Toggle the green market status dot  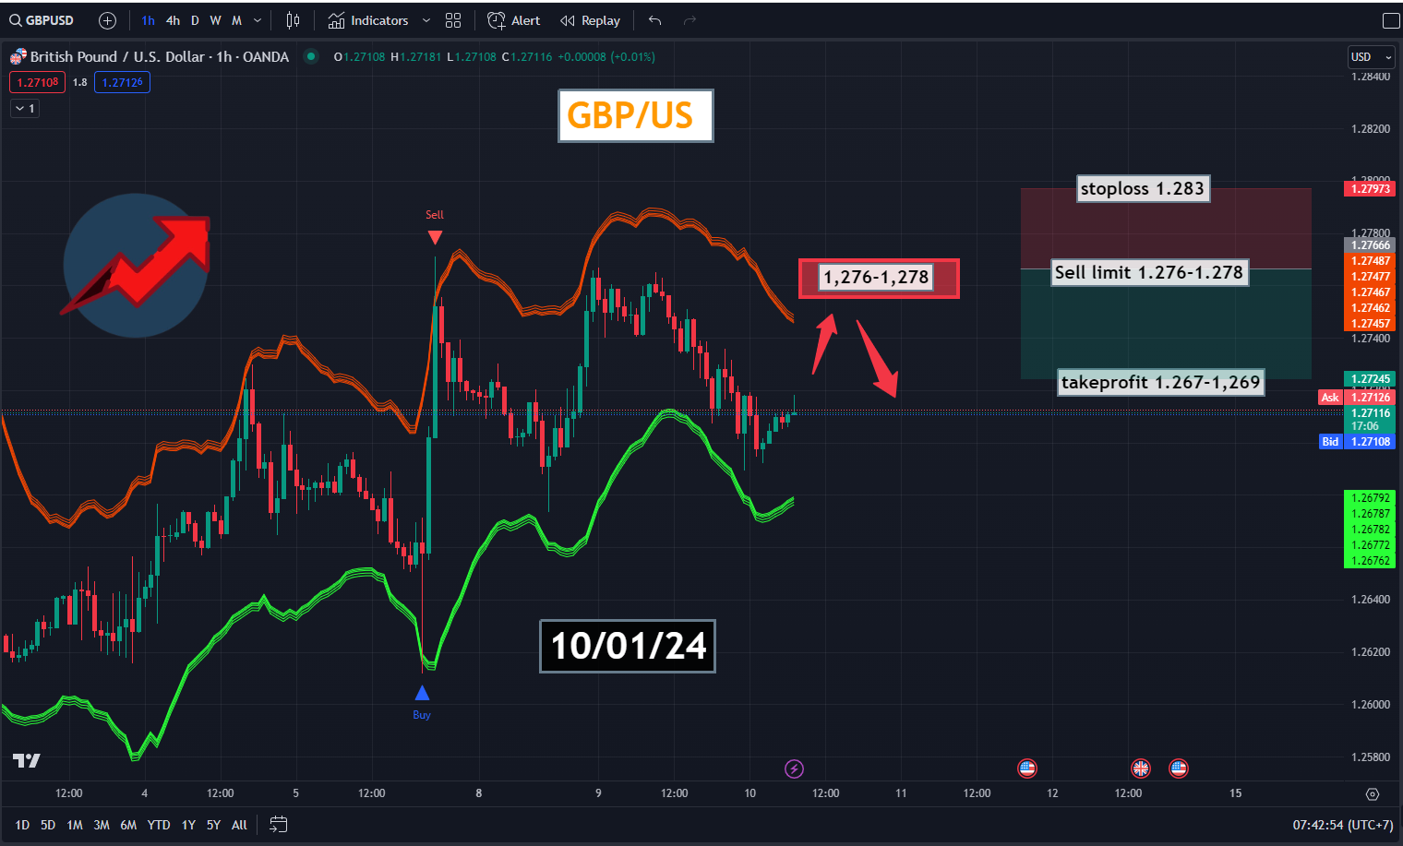(311, 56)
